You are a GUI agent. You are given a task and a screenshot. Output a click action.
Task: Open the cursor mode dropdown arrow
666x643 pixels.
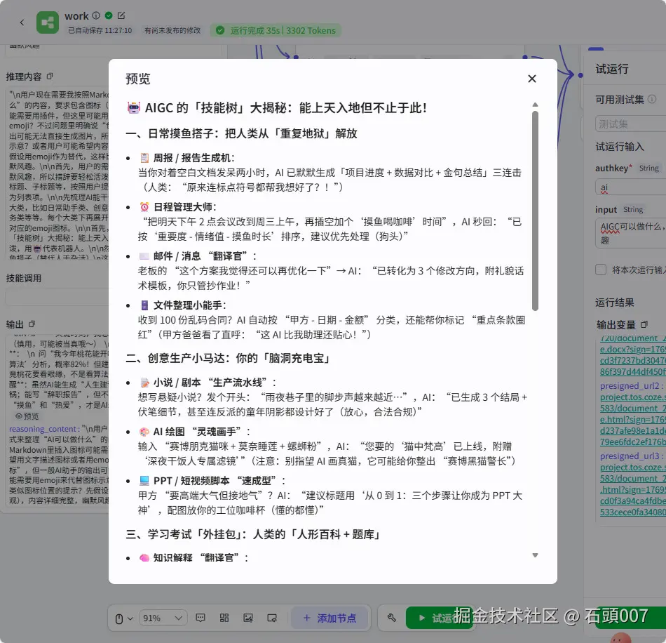[x=130, y=618]
